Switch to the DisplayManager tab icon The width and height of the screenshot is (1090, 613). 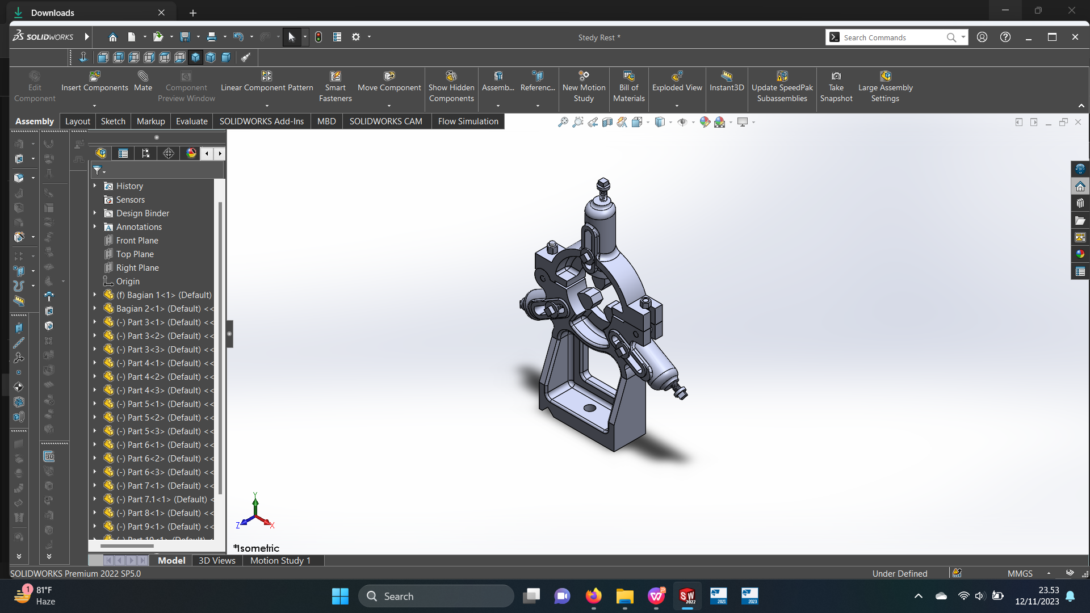click(x=191, y=153)
